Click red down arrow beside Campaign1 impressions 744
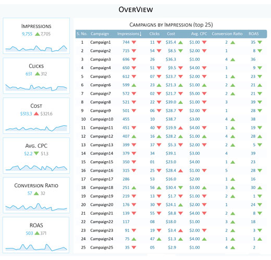 pyautogui.click(x=134, y=42)
